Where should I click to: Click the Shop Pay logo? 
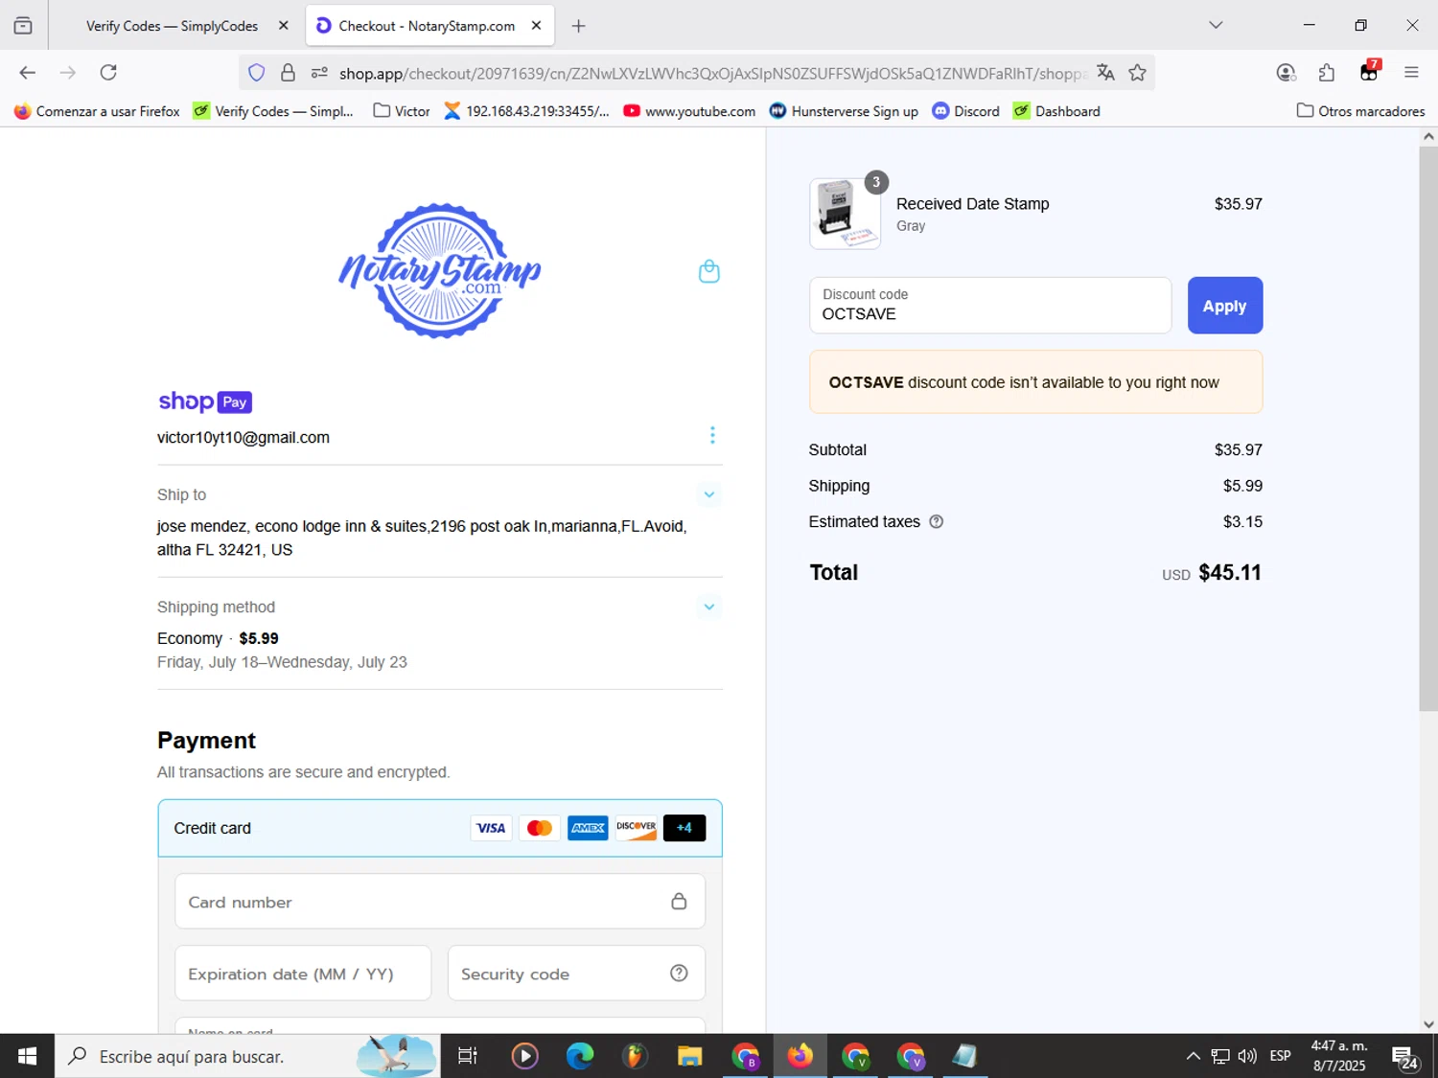205,401
